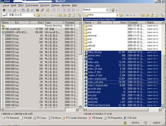166x126 pixels.
Task: Click the padlock security status icon
Action: pos(125,123)
